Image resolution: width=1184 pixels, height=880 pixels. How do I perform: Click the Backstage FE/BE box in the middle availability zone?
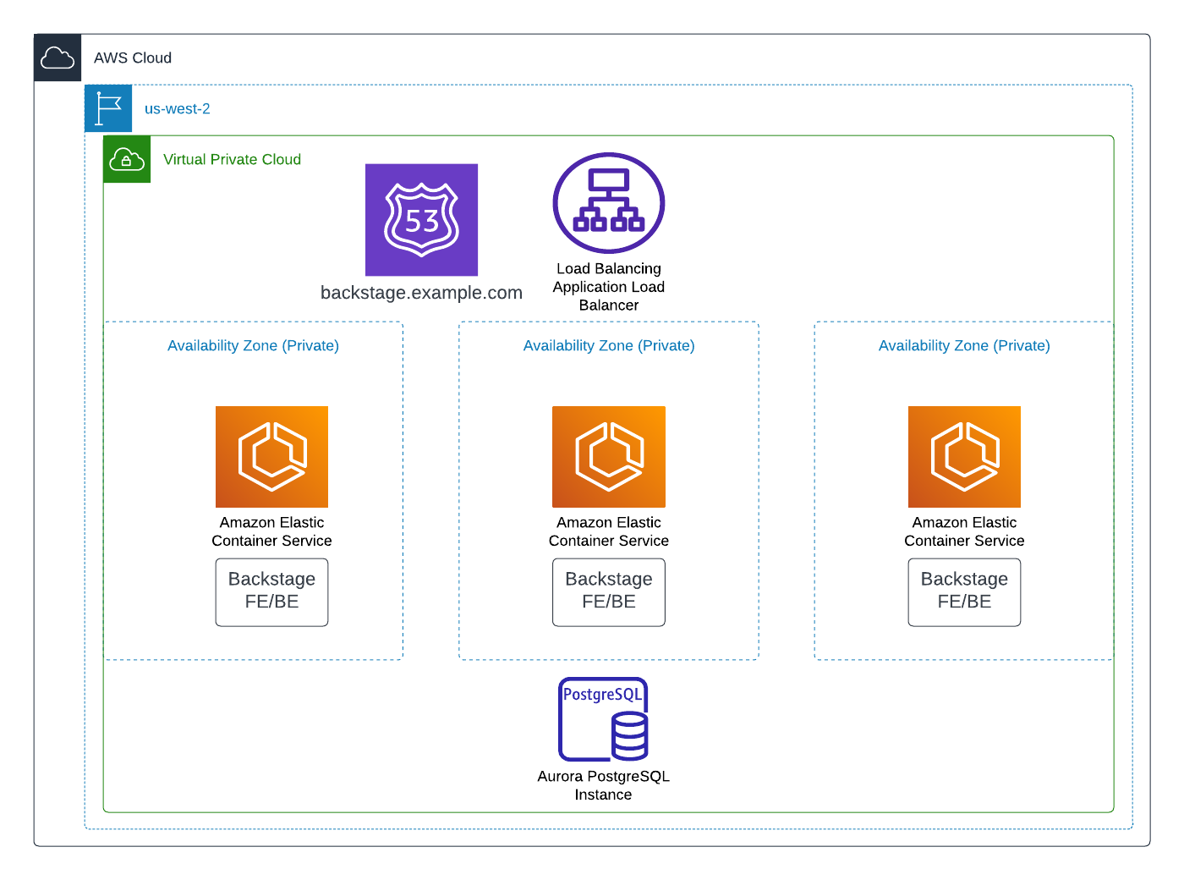click(609, 592)
